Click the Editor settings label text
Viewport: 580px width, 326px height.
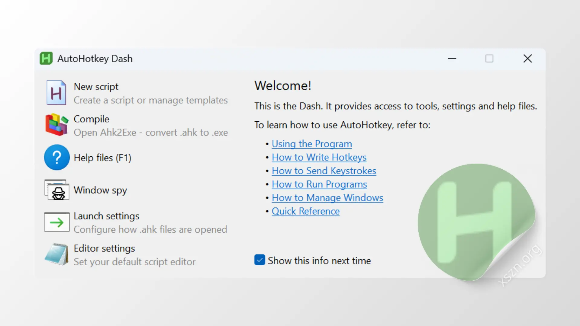[104, 248]
